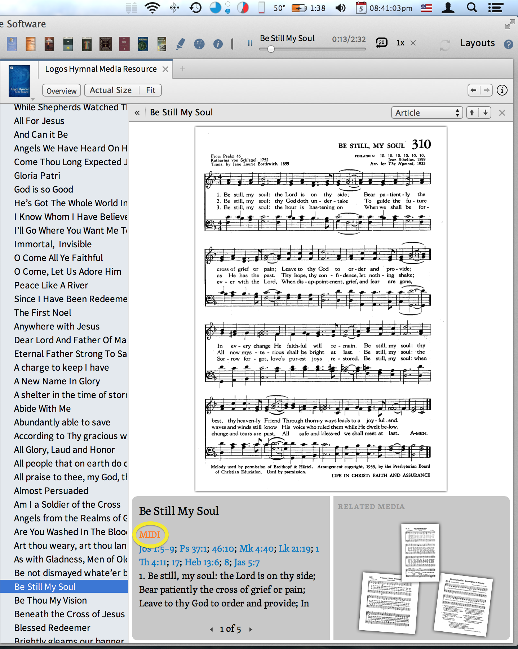The height and width of the screenshot is (649, 518).
Task: Go forward with the right arrow button
Action: coord(486,90)
